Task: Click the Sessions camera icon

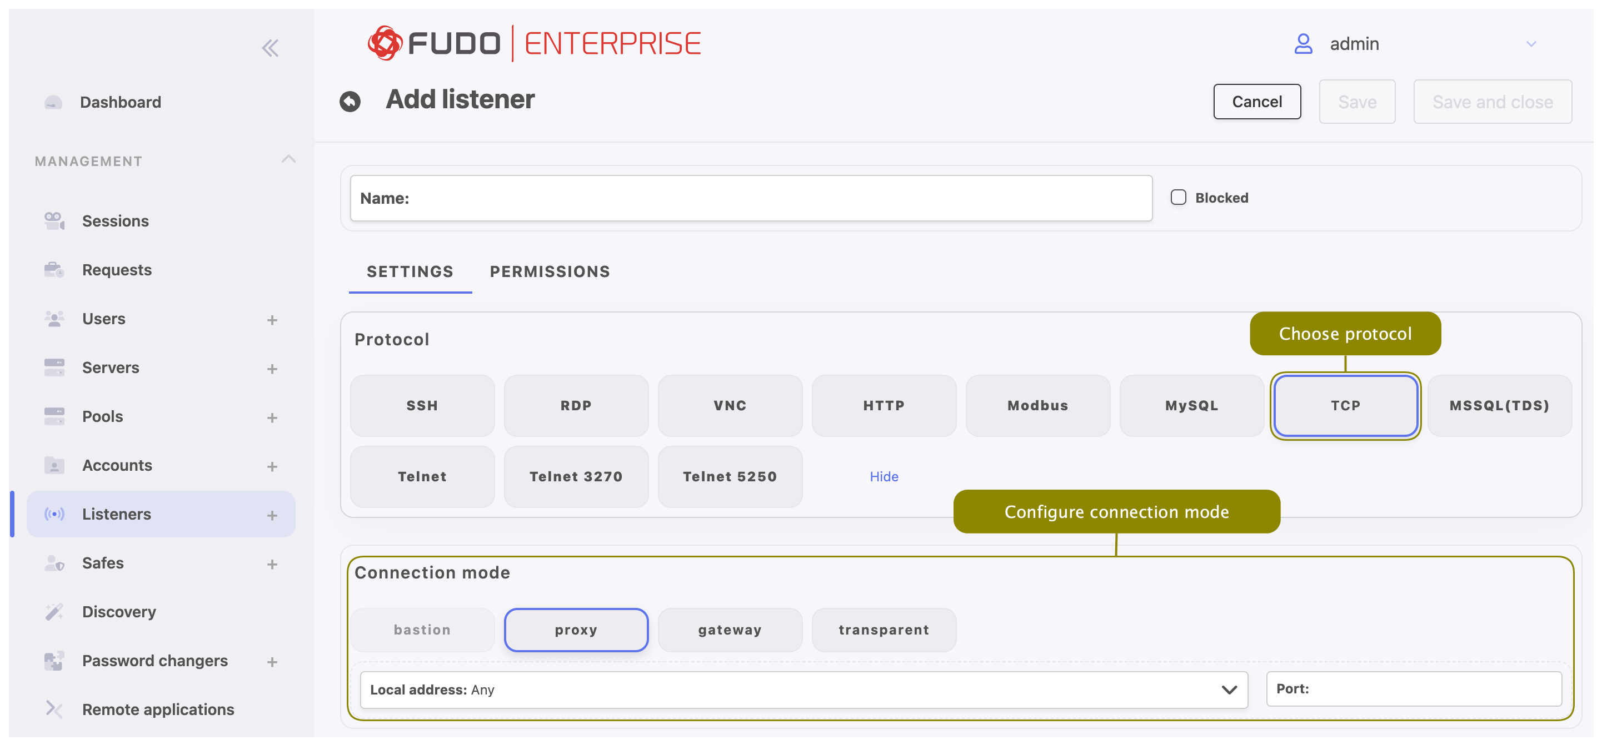Action: (54, 220)
